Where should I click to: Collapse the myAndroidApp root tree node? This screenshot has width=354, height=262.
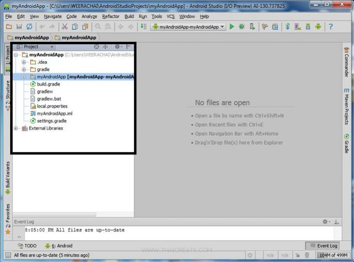point(16,55)
